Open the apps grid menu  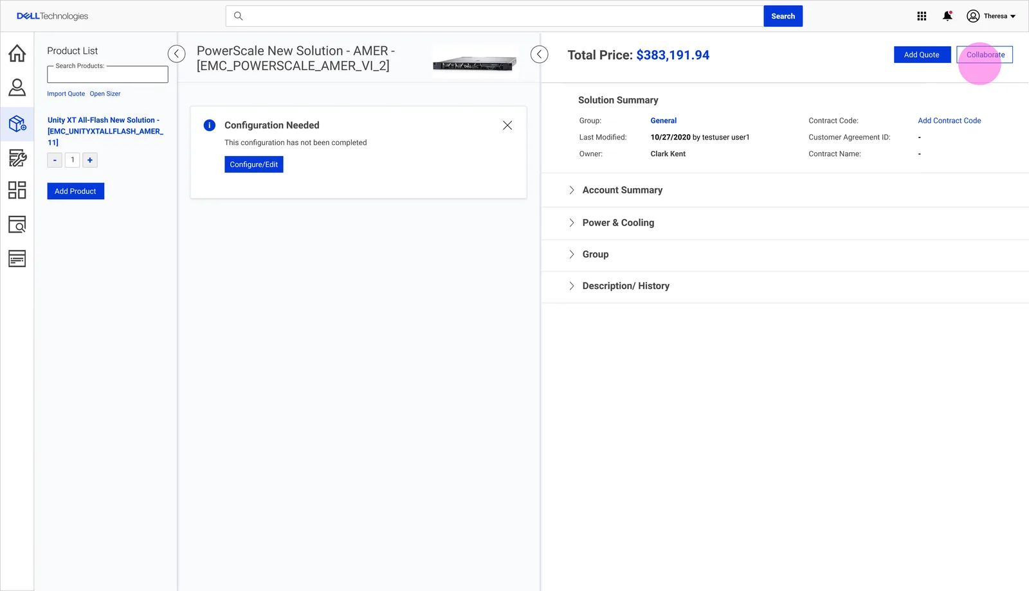click(x=922, y=16)
